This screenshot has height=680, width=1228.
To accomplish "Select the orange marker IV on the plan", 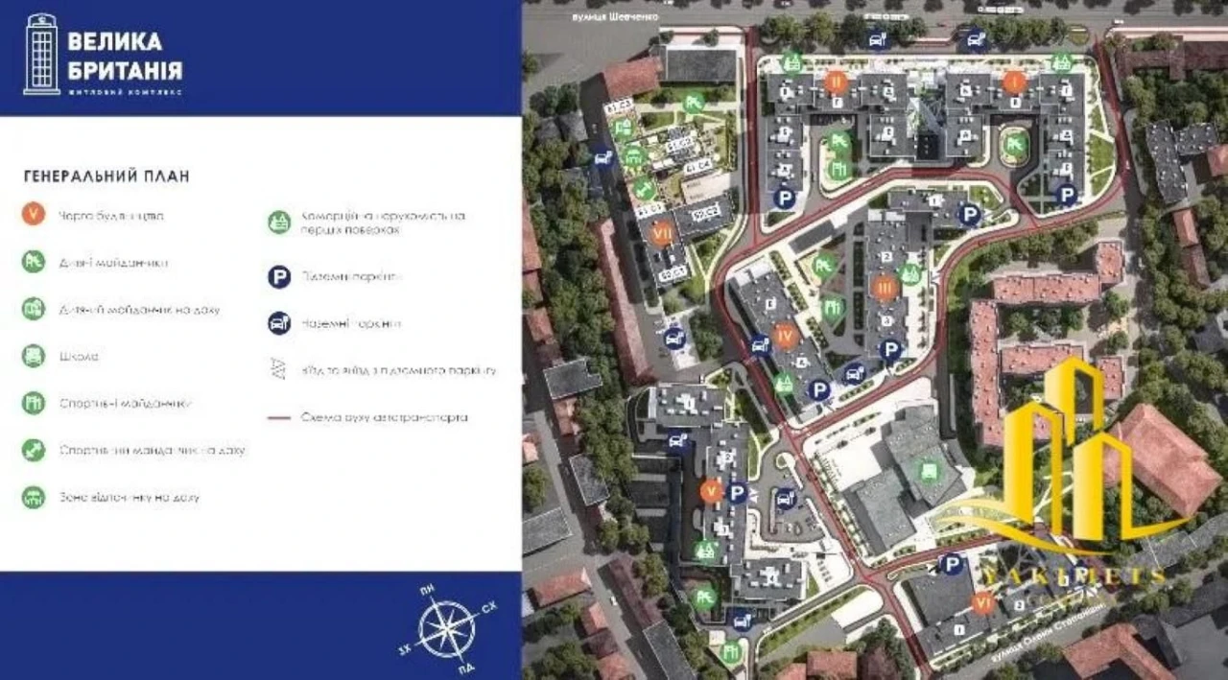I will point(786,337).
